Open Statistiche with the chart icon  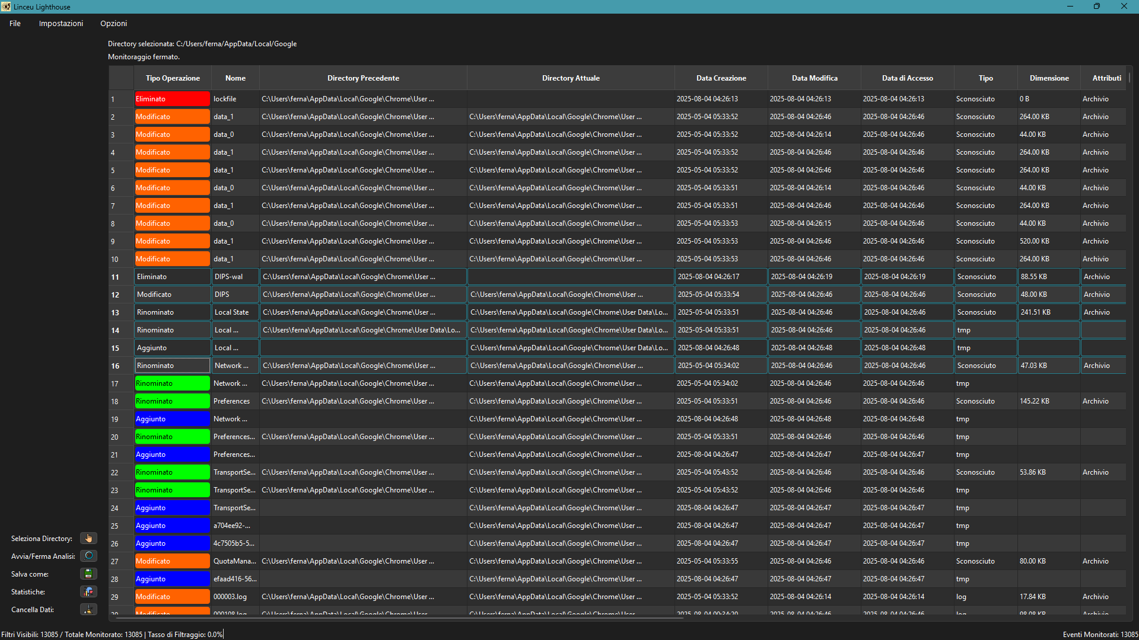click(88, 591)
